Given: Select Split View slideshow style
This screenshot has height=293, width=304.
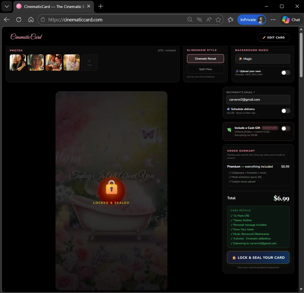Looking at the screenshot, I should pos(205,69).
